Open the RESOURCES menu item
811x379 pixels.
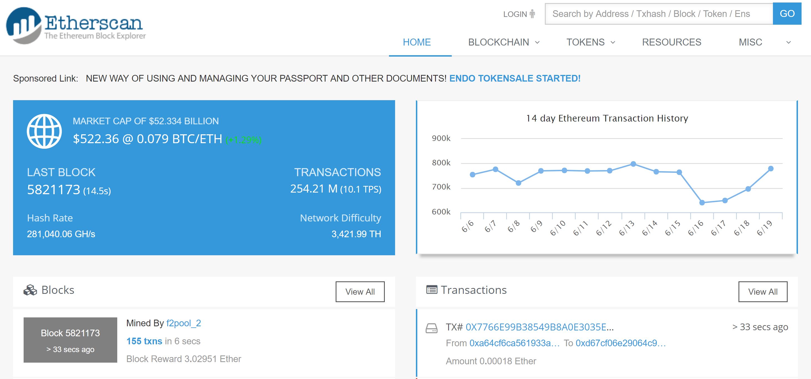pyautogui.click(x=672, y=42)
